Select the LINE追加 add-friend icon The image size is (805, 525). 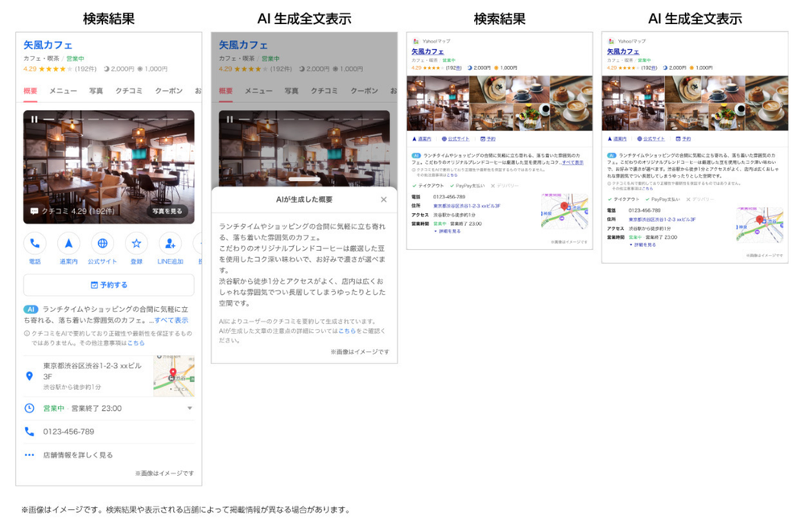pyautogui.click(x=169, y=244)
